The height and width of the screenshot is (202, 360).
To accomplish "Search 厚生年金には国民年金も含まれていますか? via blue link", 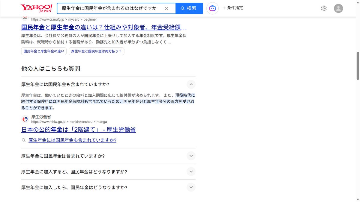I will pos(72,140).
